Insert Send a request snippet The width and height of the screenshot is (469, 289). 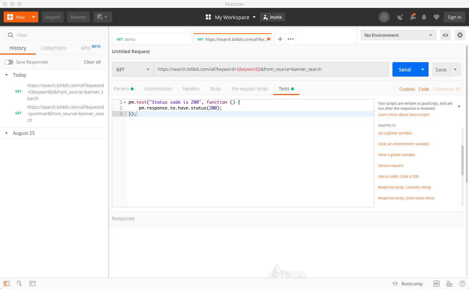[391, 165]
